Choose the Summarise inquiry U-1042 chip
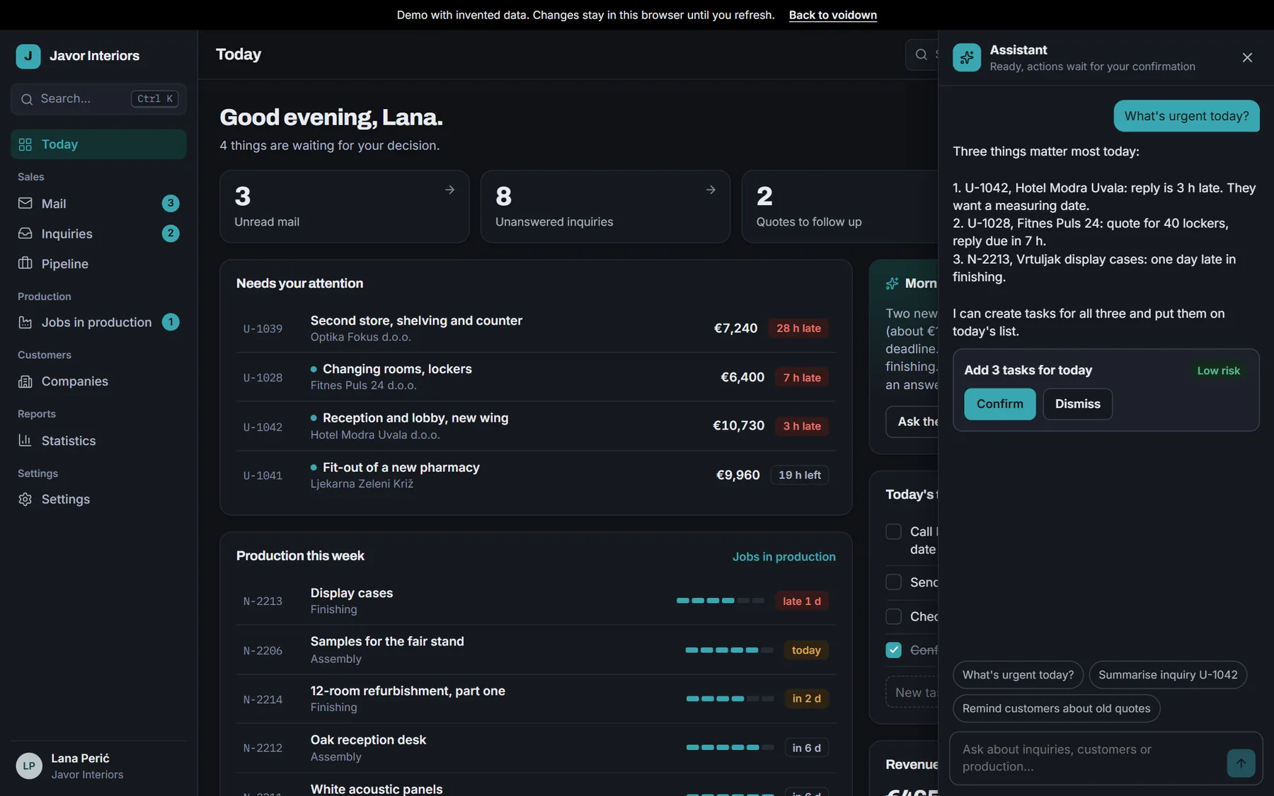This screenshot has height=796, width=1274. (x=1168, y=675)
